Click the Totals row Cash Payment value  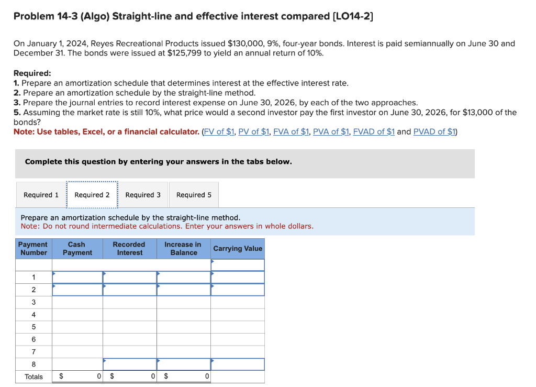coord(79,377)
